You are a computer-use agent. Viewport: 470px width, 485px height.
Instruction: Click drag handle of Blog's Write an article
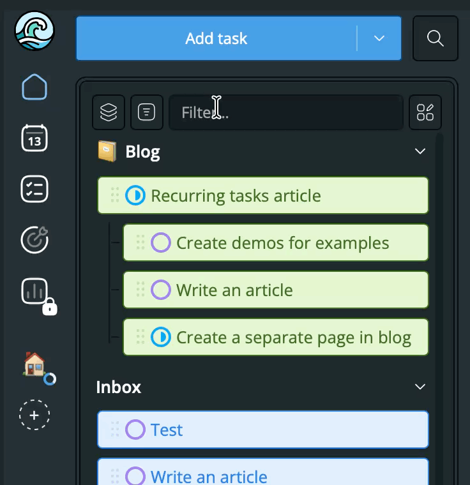coord(140,290)
